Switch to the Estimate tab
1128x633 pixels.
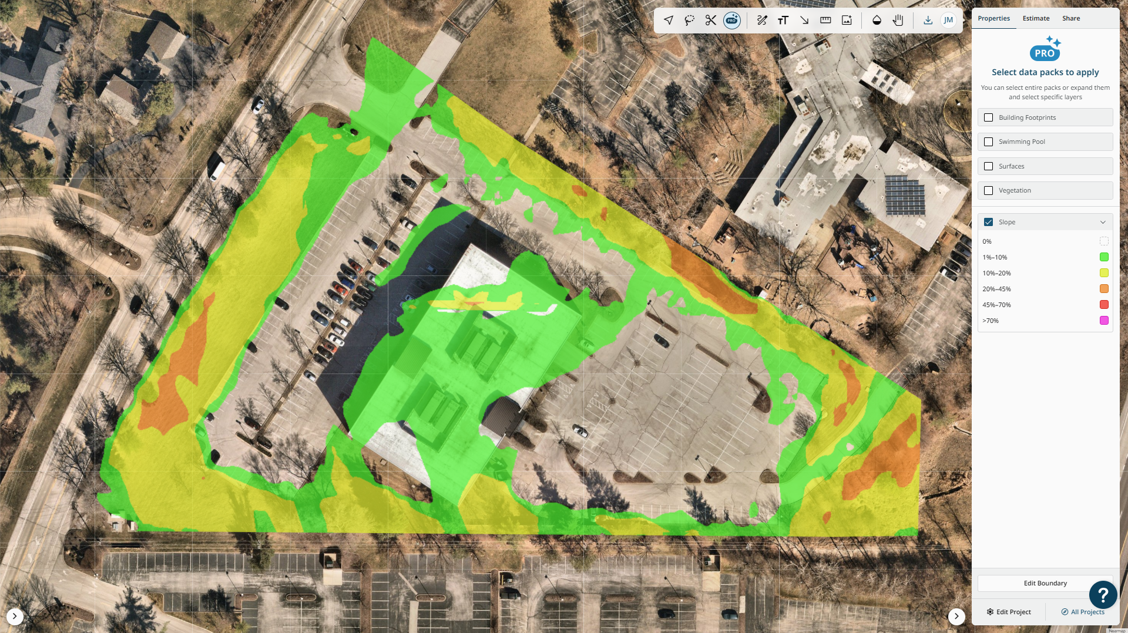point(1035,18)
